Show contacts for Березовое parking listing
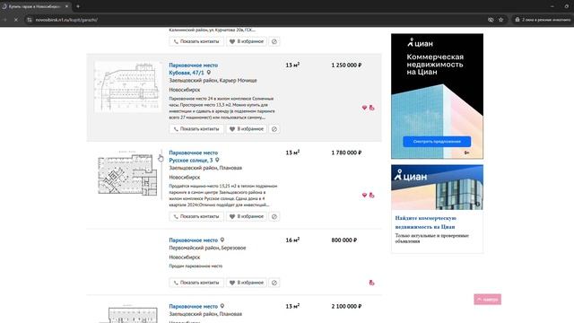The height and width of the screenshot is (323, 574). [196, 283]
